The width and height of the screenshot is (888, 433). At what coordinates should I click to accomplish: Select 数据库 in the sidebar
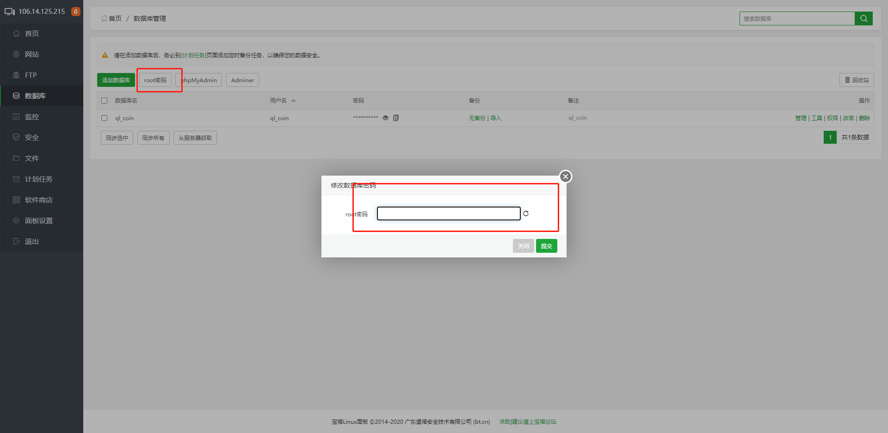(x=42, y=96)
